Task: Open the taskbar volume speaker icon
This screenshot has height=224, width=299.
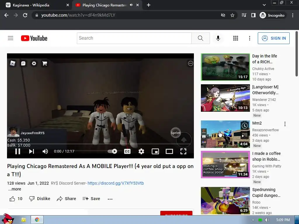Action: [x=267, y=220]
